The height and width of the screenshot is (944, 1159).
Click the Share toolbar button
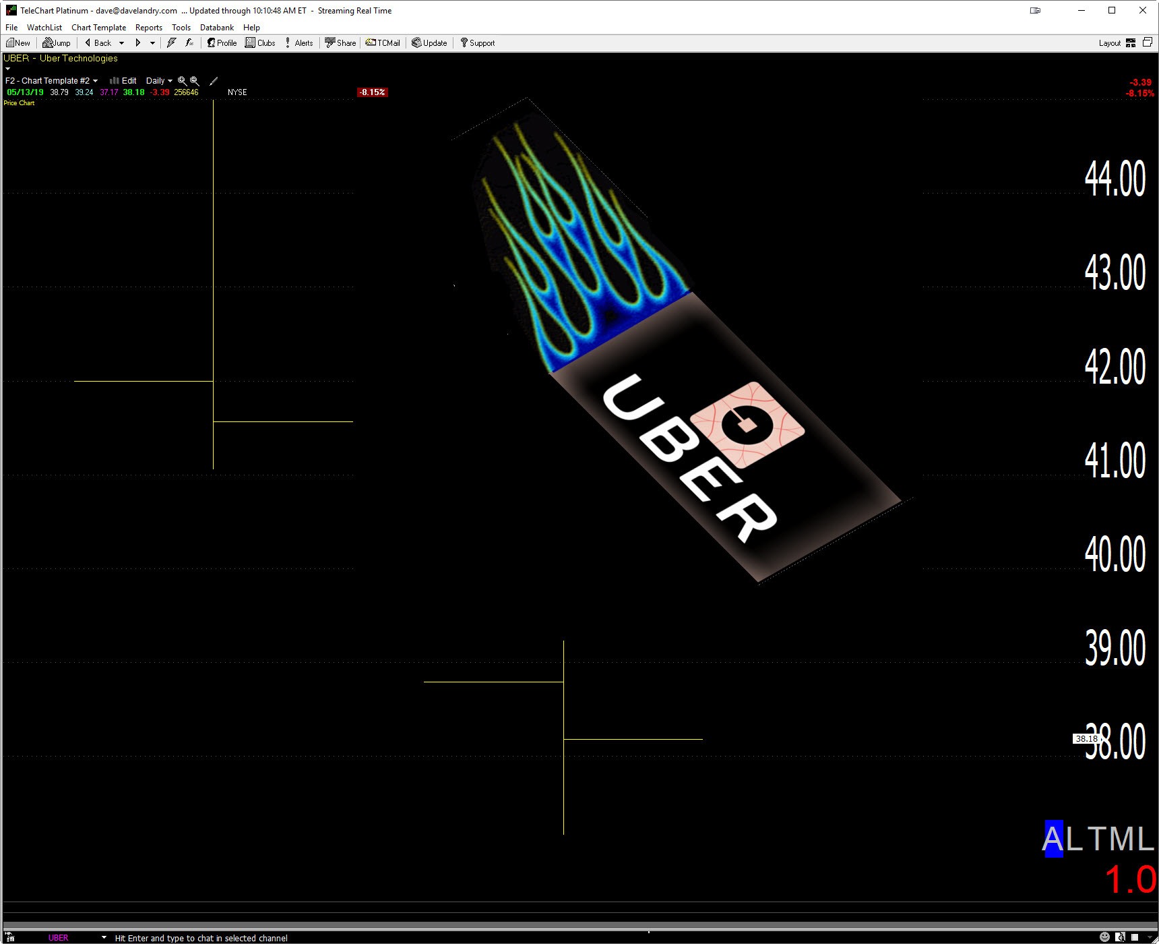340,42
